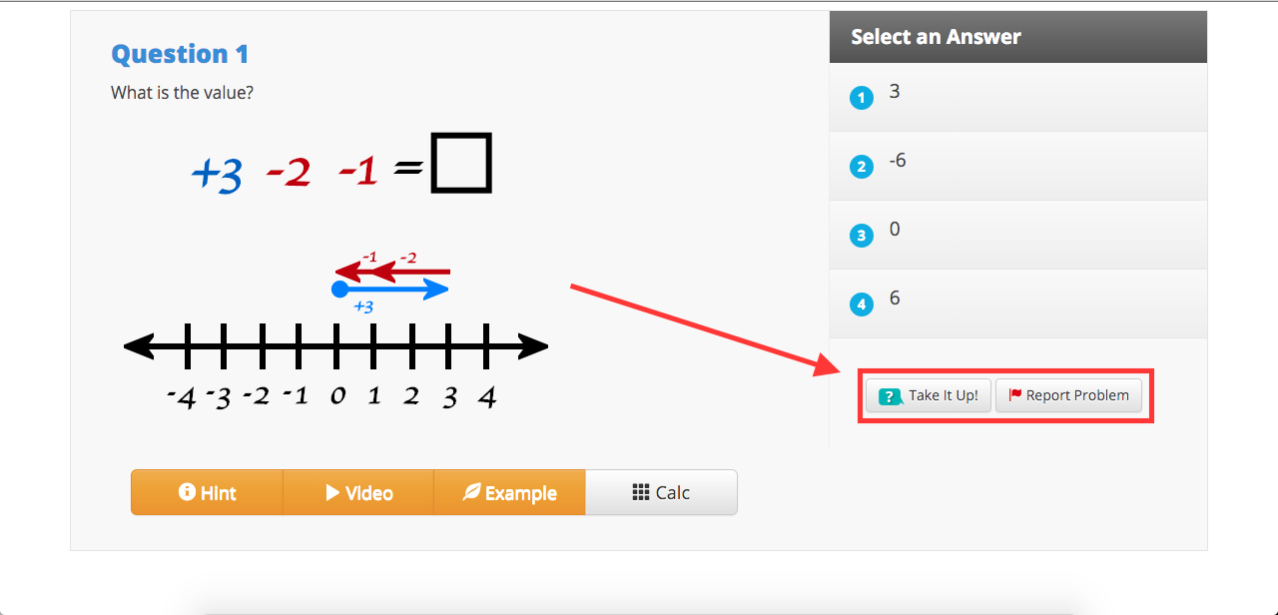Choose answer option 3
Viewport: 1278px width, 615px height.
point(1018,97)
